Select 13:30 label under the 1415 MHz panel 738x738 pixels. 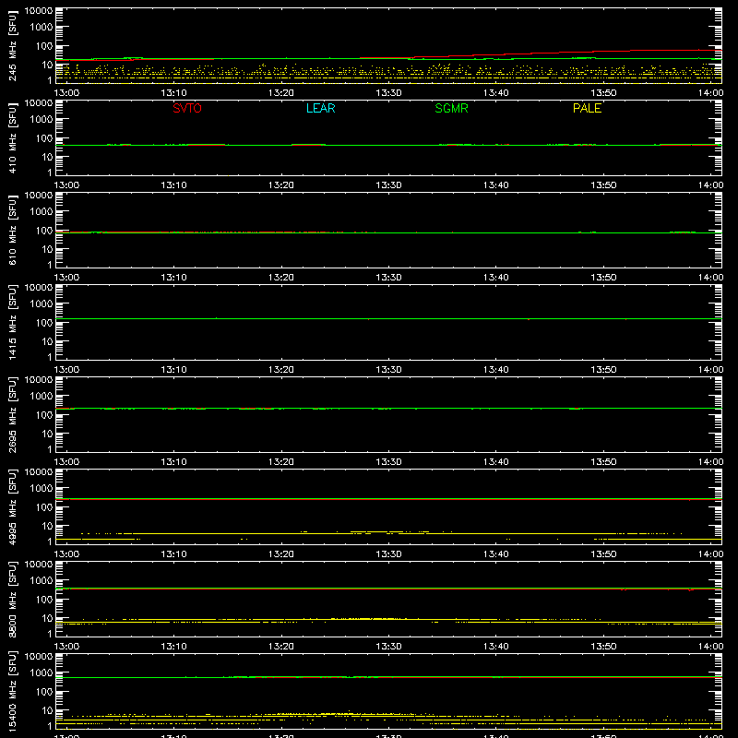(x=388, y=370)
